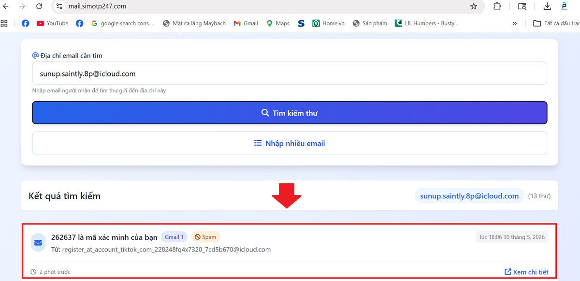Click the Kết quả tìm kiếm heading

(65, 196)
